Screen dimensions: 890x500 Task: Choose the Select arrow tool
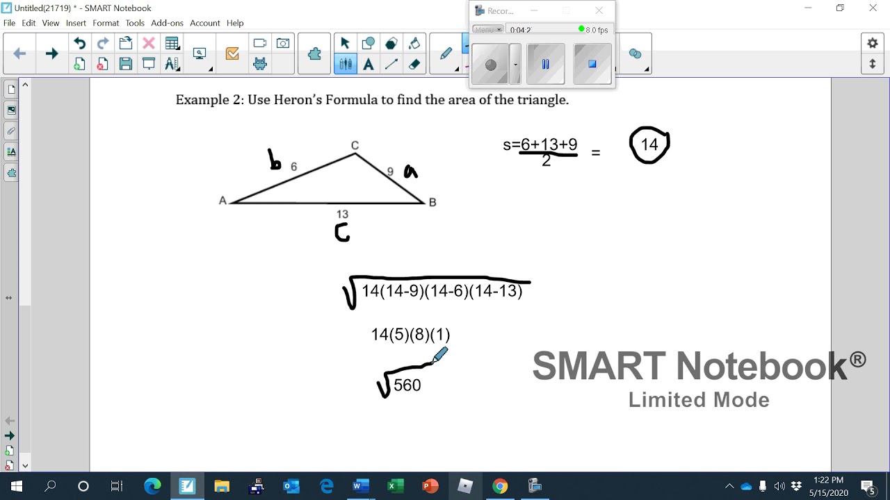pyautogui.click(x=346, y=44)
